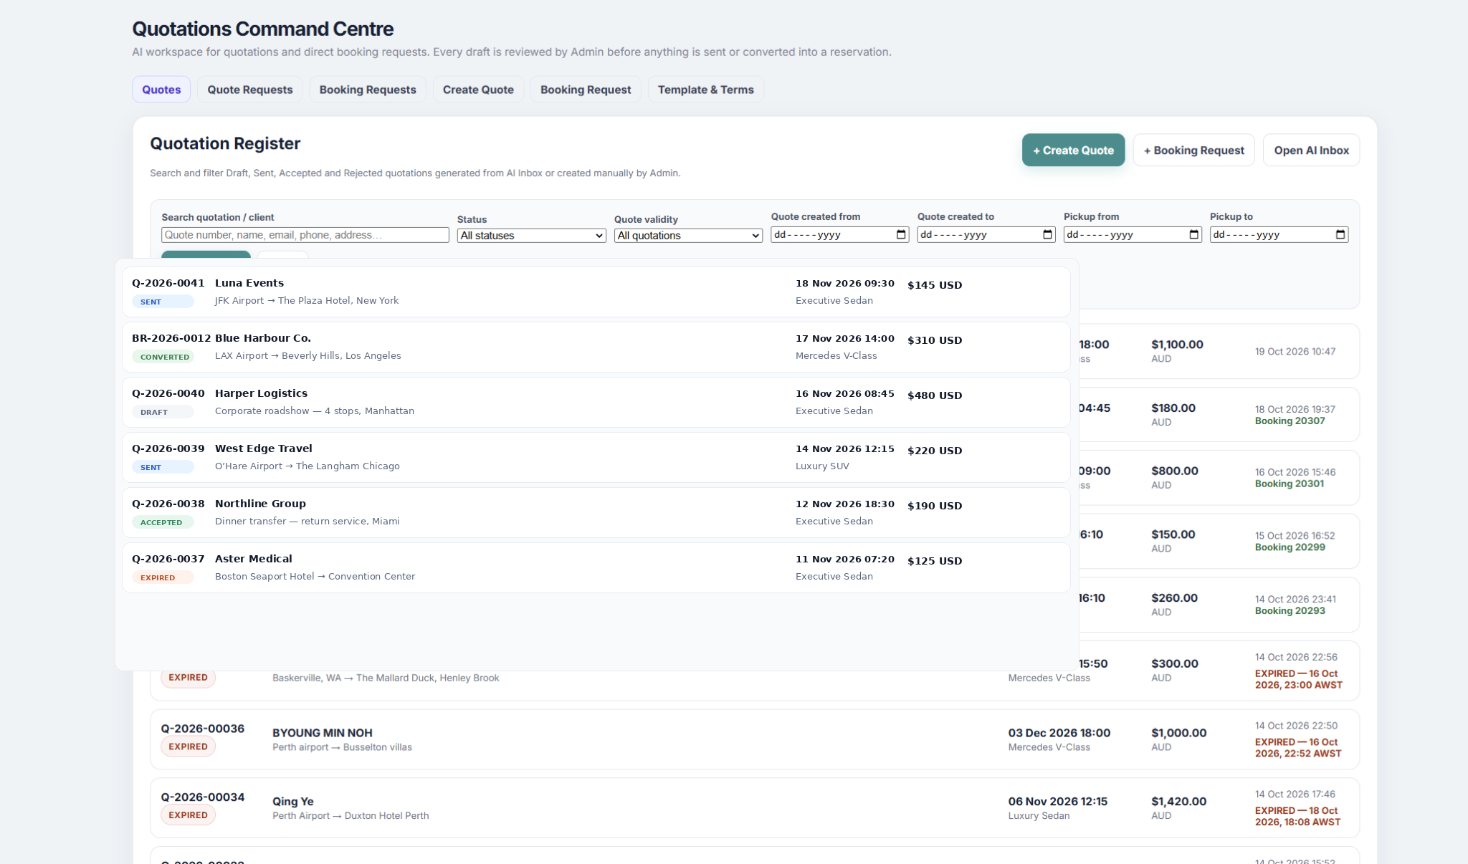Open the Booking 20307 link
1468x864 pixels.
[x=1290, y=421]
